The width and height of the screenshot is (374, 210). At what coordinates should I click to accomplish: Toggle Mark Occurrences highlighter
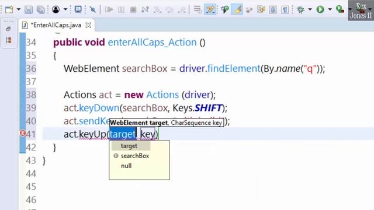(237, 9)
